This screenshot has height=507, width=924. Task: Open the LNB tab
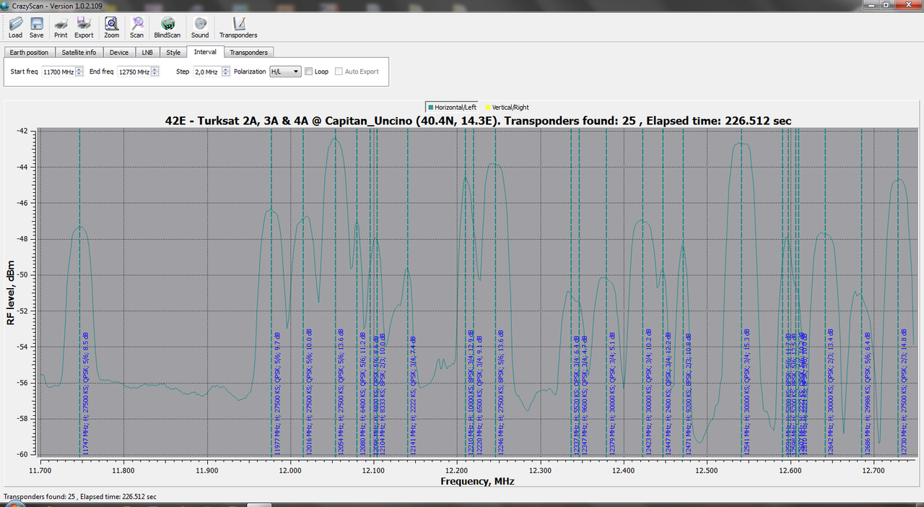(147, 52)
